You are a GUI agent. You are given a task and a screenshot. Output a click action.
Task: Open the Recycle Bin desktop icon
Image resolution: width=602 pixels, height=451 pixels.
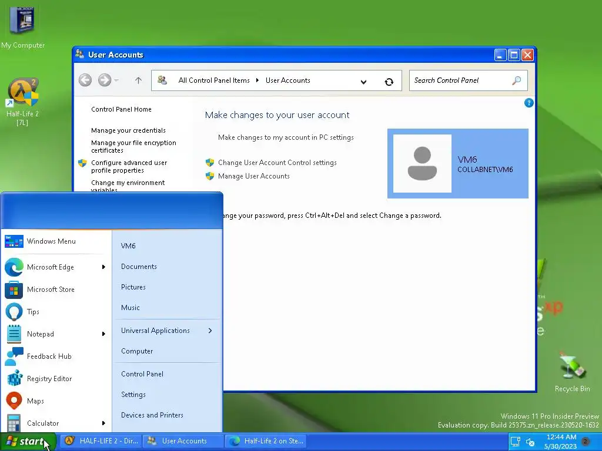coord(572,372)
